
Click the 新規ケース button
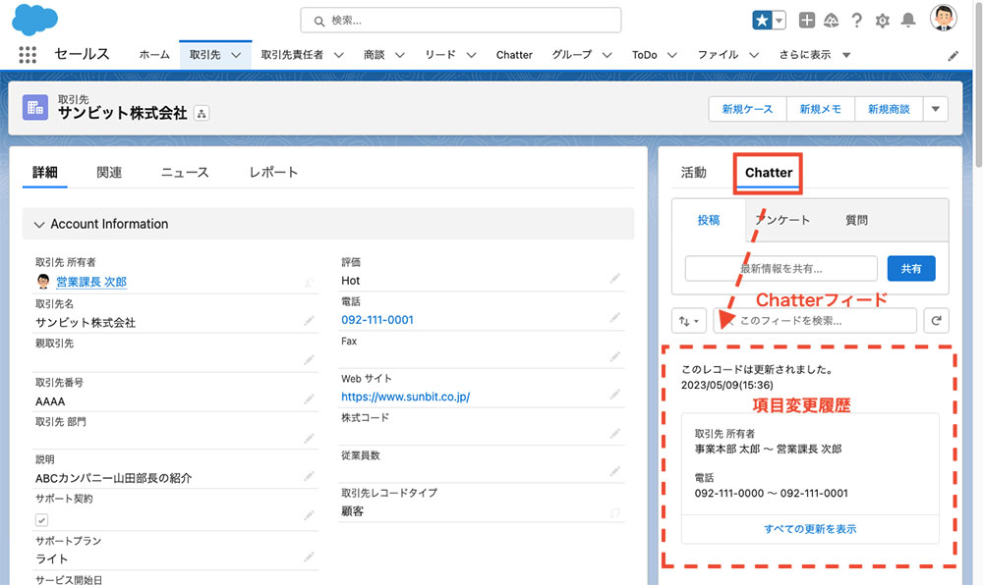pyautogui.click(x=747, y=109)
